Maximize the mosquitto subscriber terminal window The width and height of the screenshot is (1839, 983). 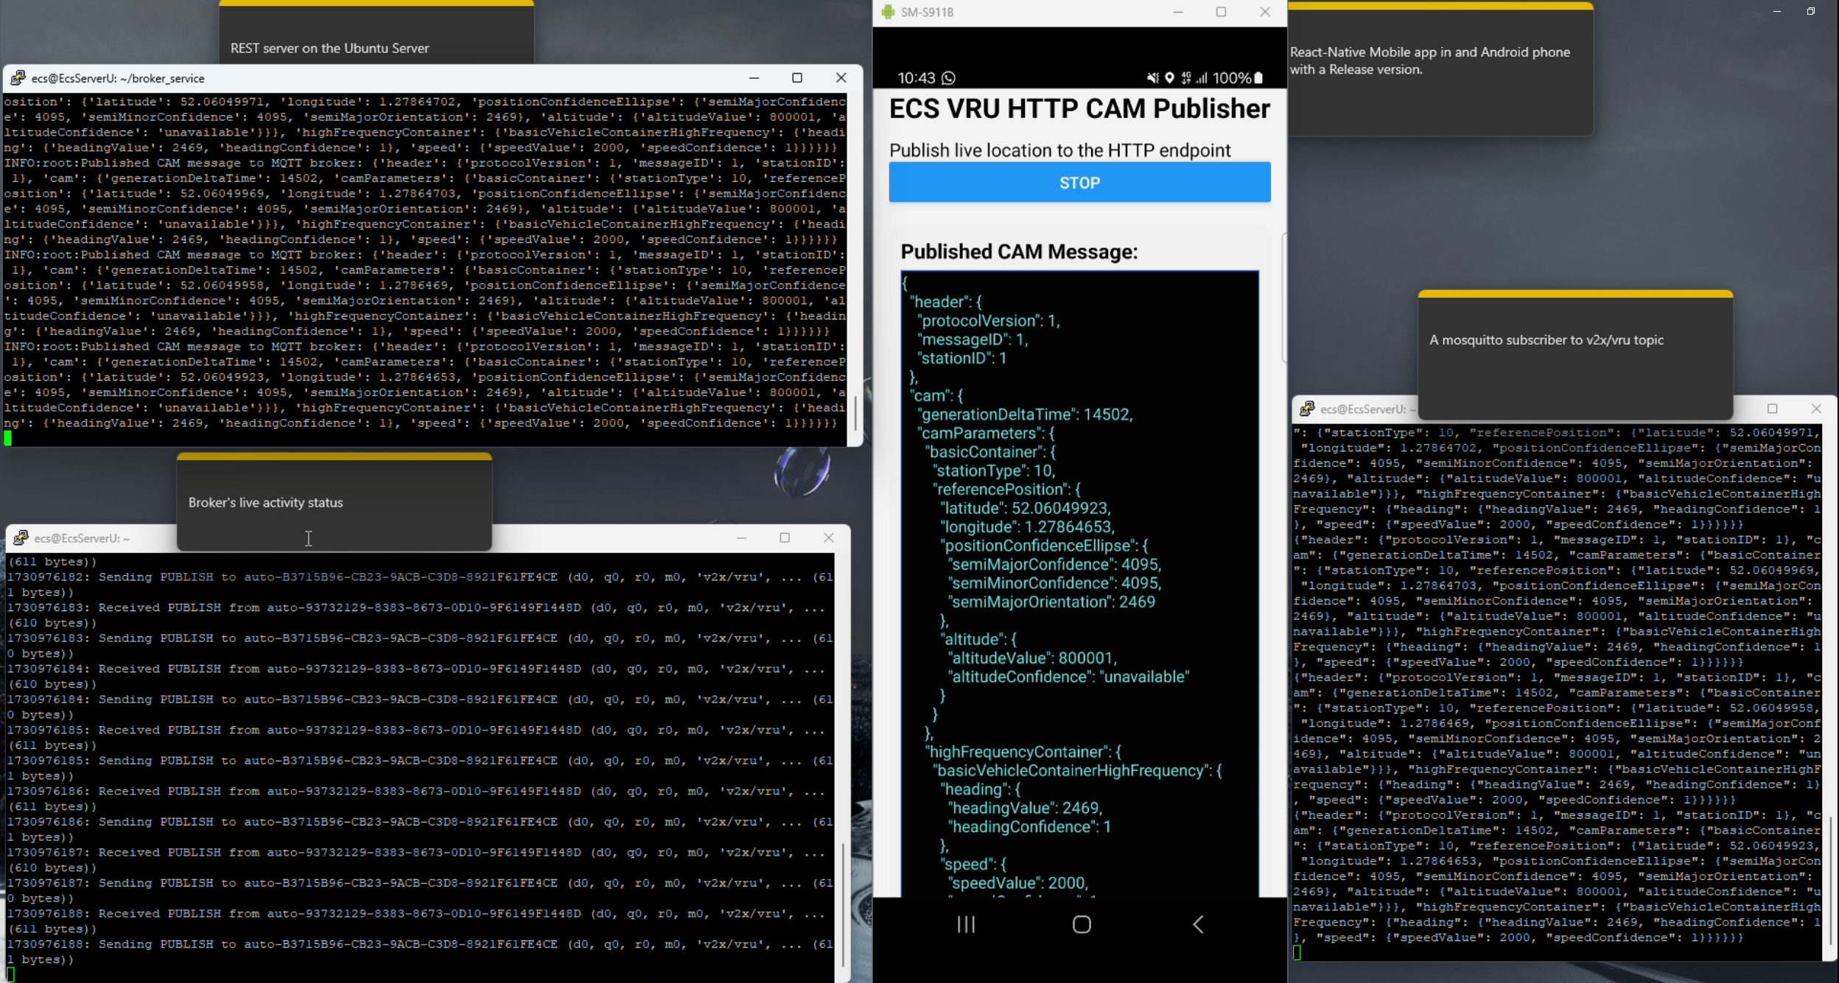click(x=1773, y=409)
